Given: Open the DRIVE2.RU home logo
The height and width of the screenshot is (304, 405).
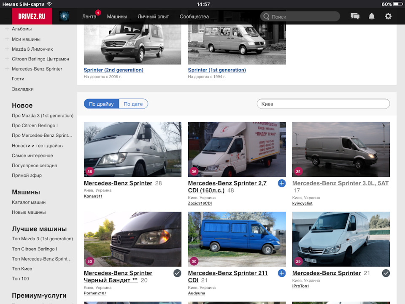Looking at the screenshot, I should point(32,16).
